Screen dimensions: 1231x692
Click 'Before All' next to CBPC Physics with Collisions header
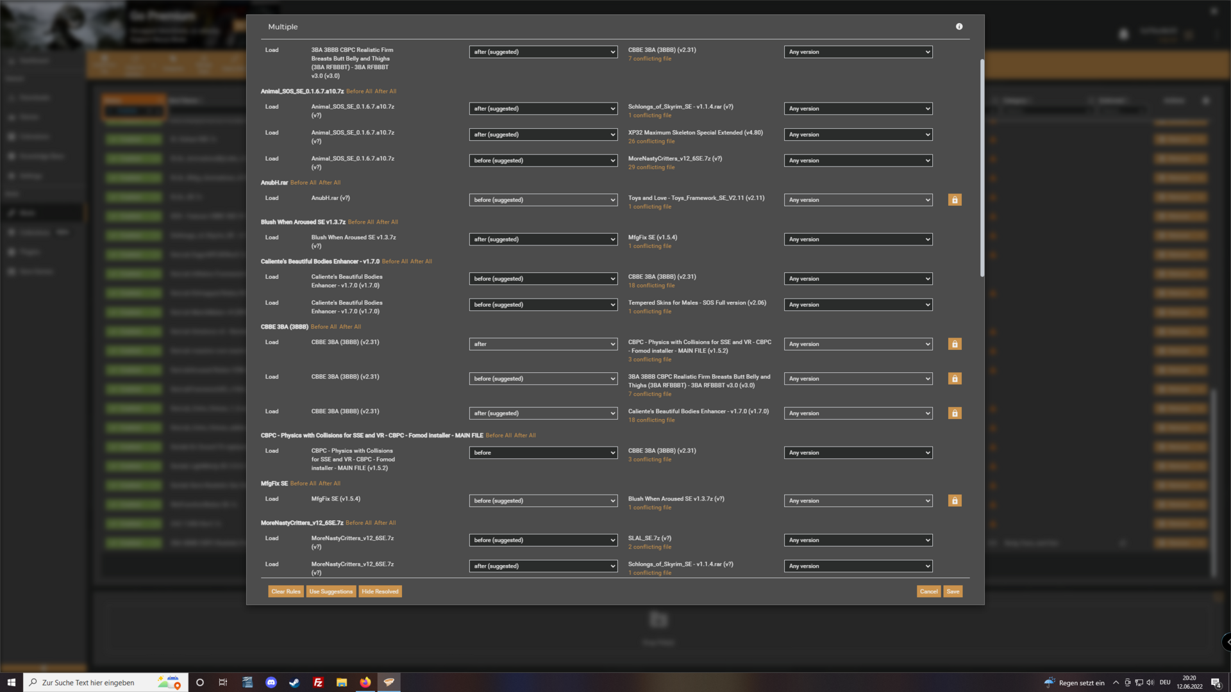[499, 436]
